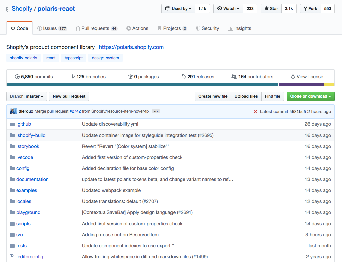Click the folder icon for src
This screenshot has width=342, height=262.
pos(12,235)
